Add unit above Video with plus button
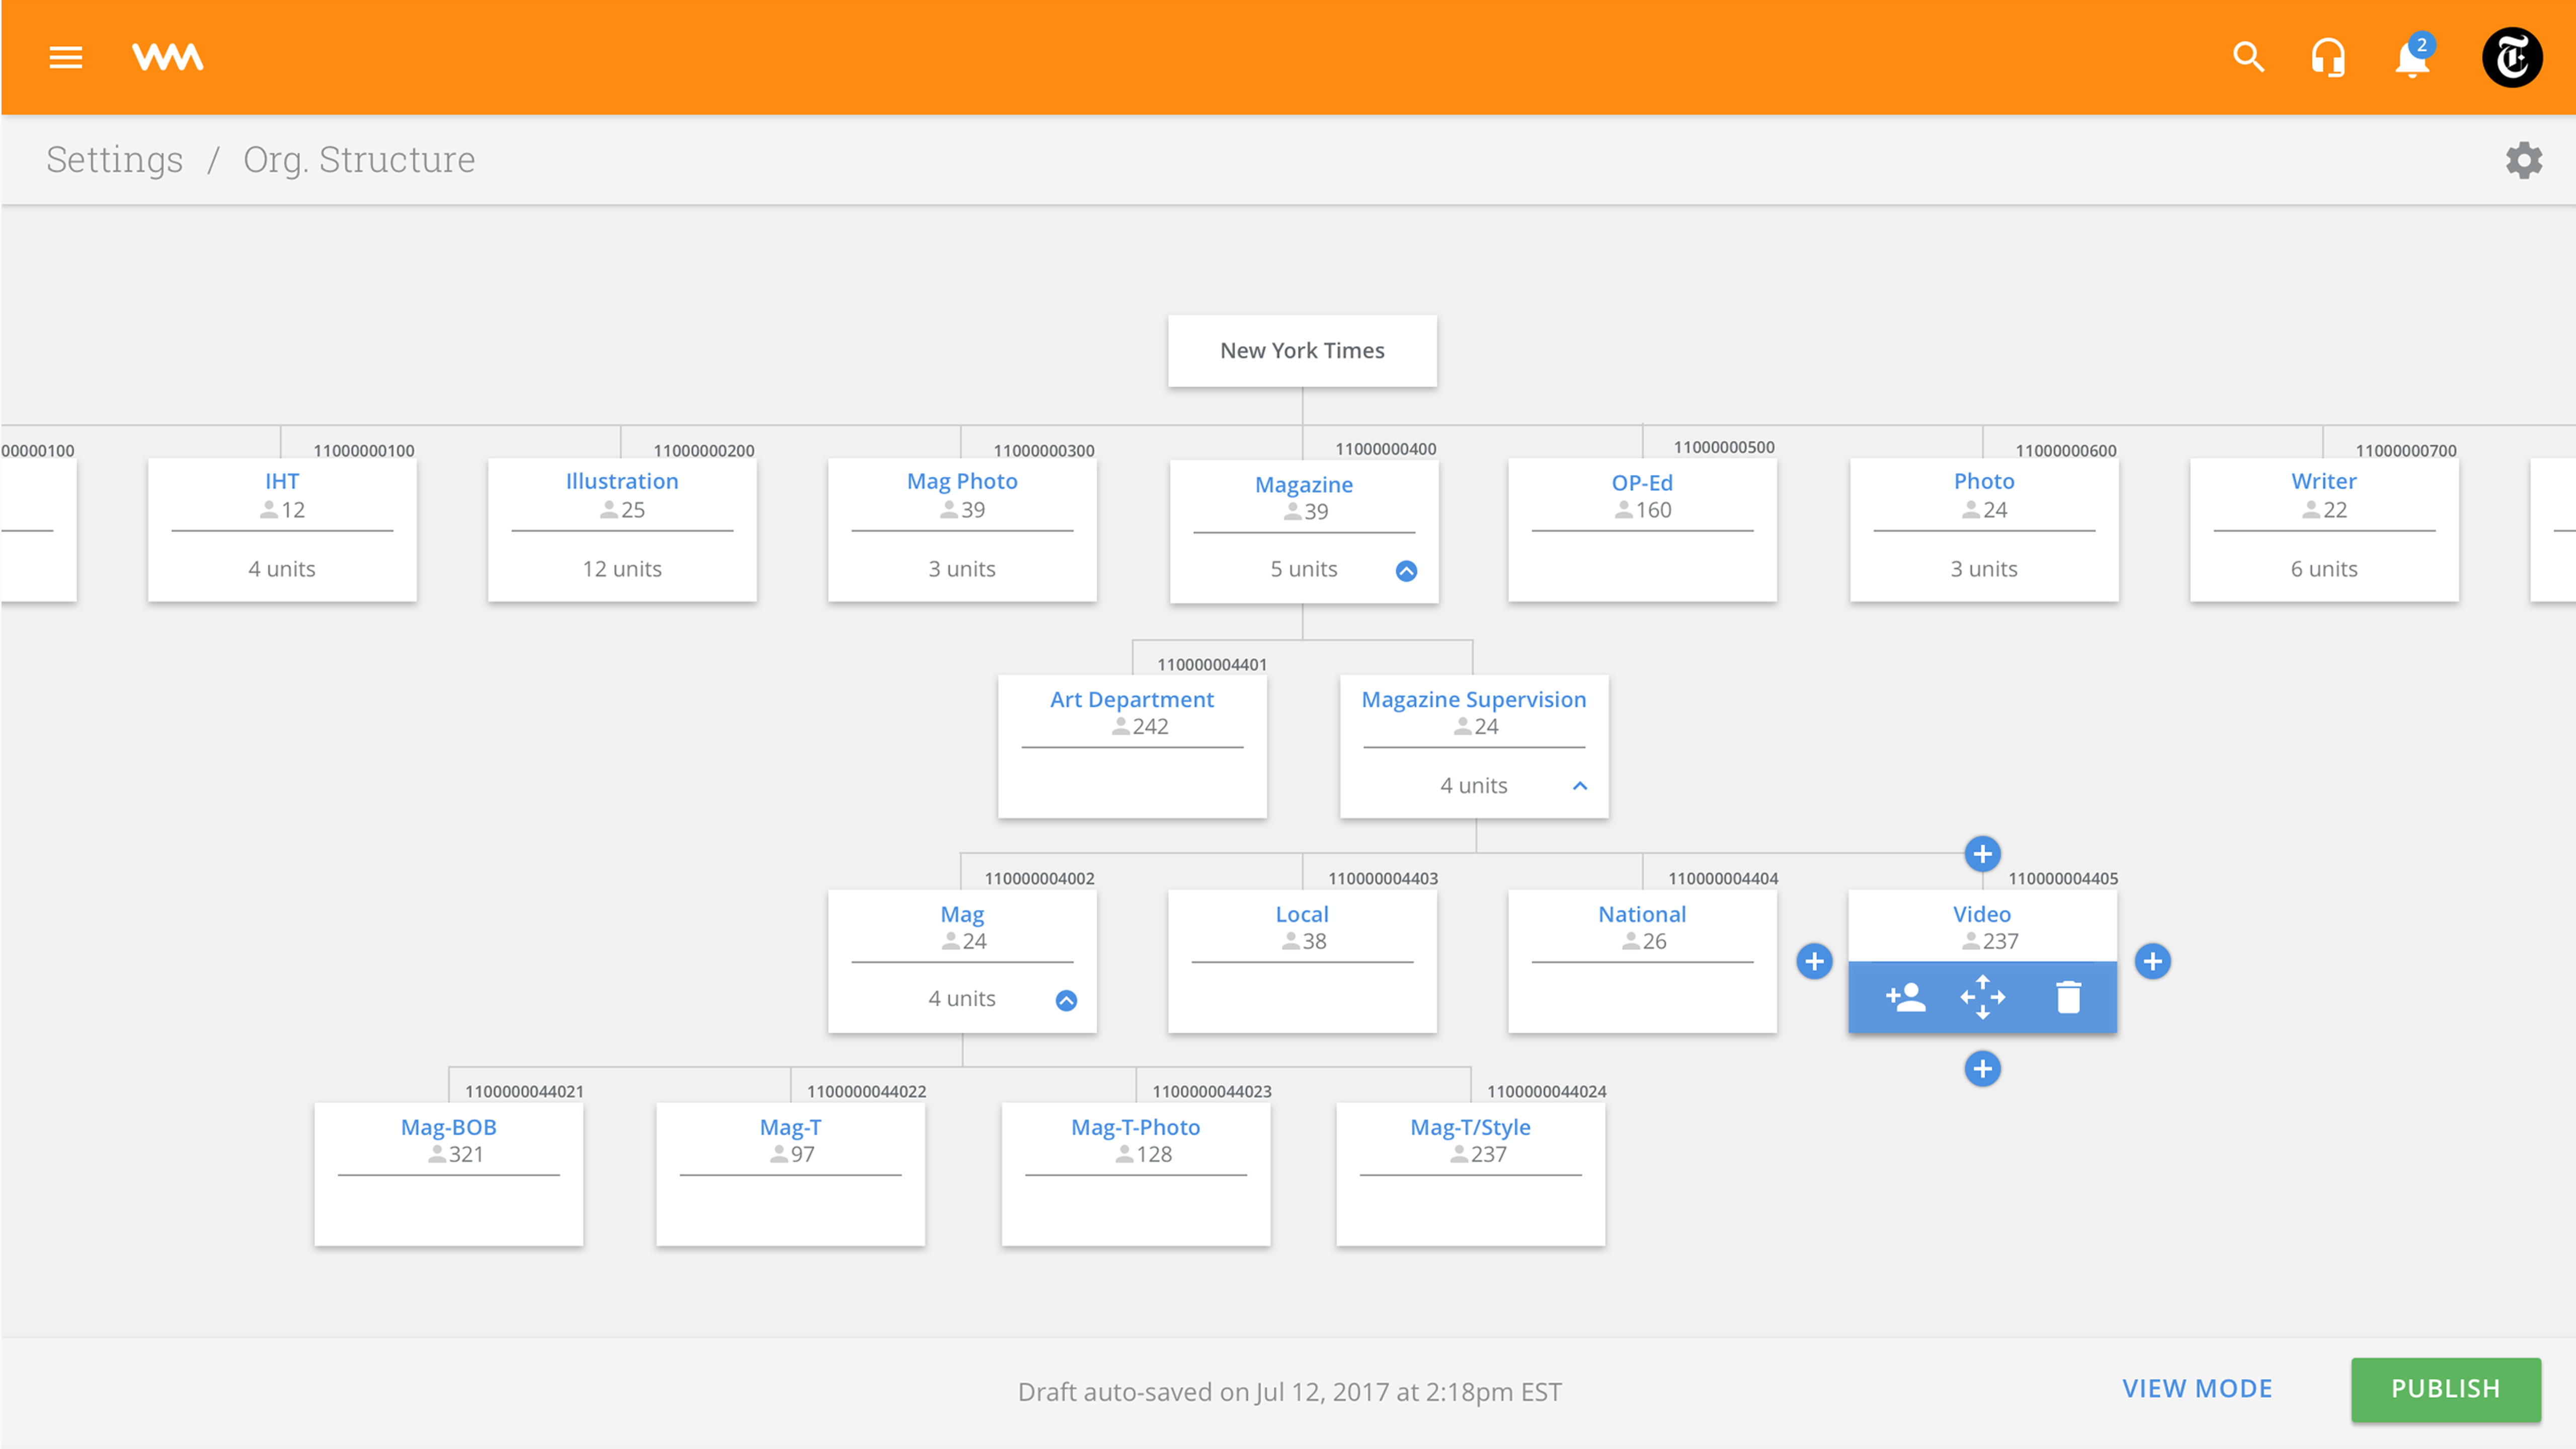This screenshot has width=2576, height=1449. tap(1982, 854)
